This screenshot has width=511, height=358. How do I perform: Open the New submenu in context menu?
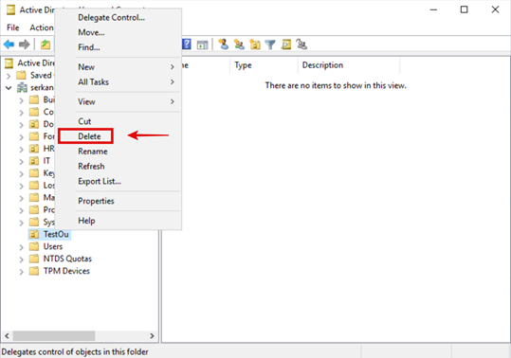[119, 67]
